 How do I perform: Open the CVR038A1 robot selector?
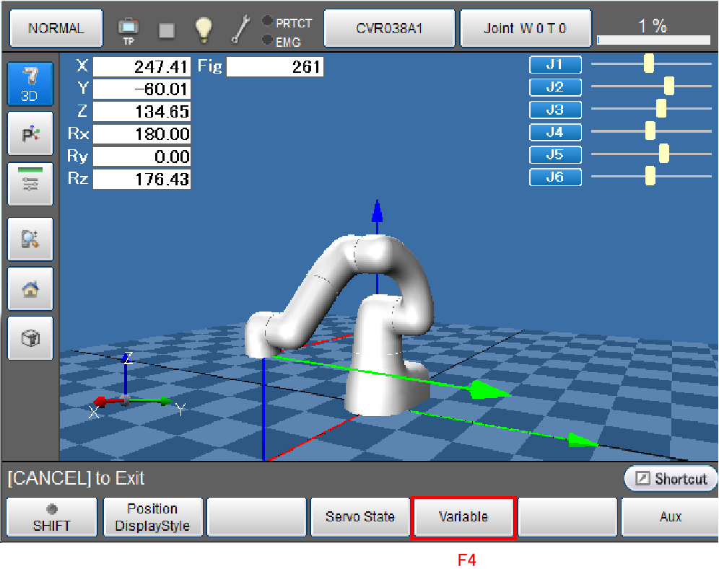pos(389,29)
